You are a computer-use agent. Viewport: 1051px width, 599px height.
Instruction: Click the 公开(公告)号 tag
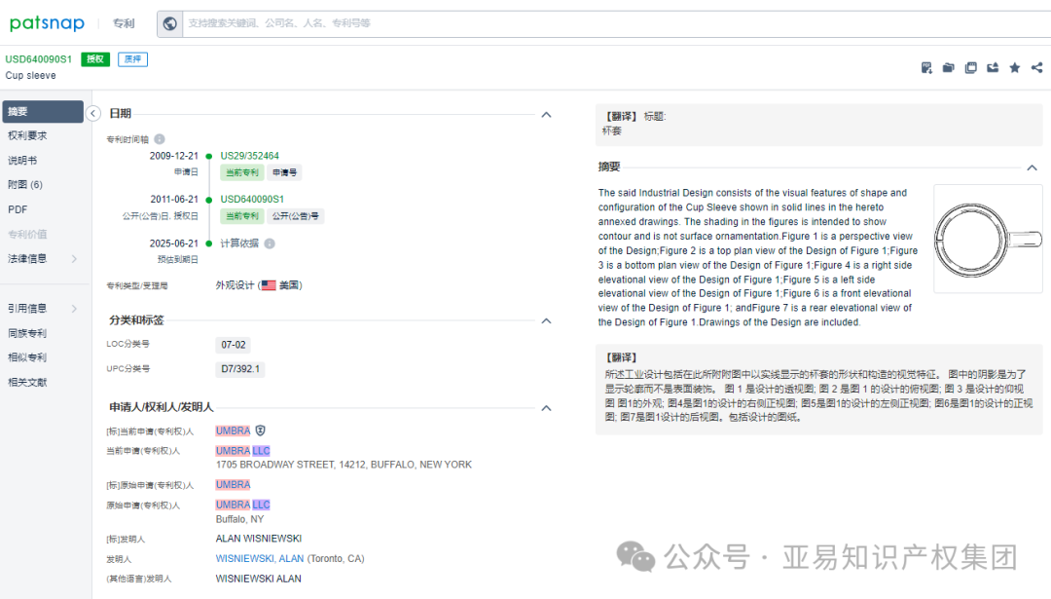[x=295, y=216]
